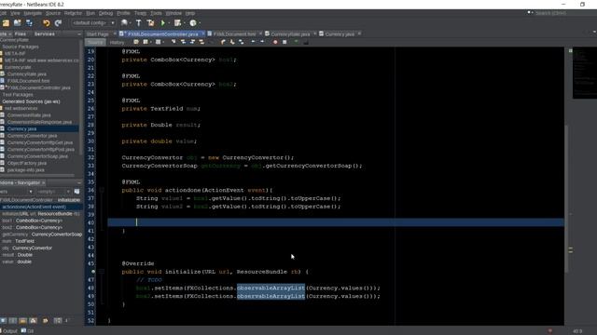Close the Navigator panel tab

44,182
